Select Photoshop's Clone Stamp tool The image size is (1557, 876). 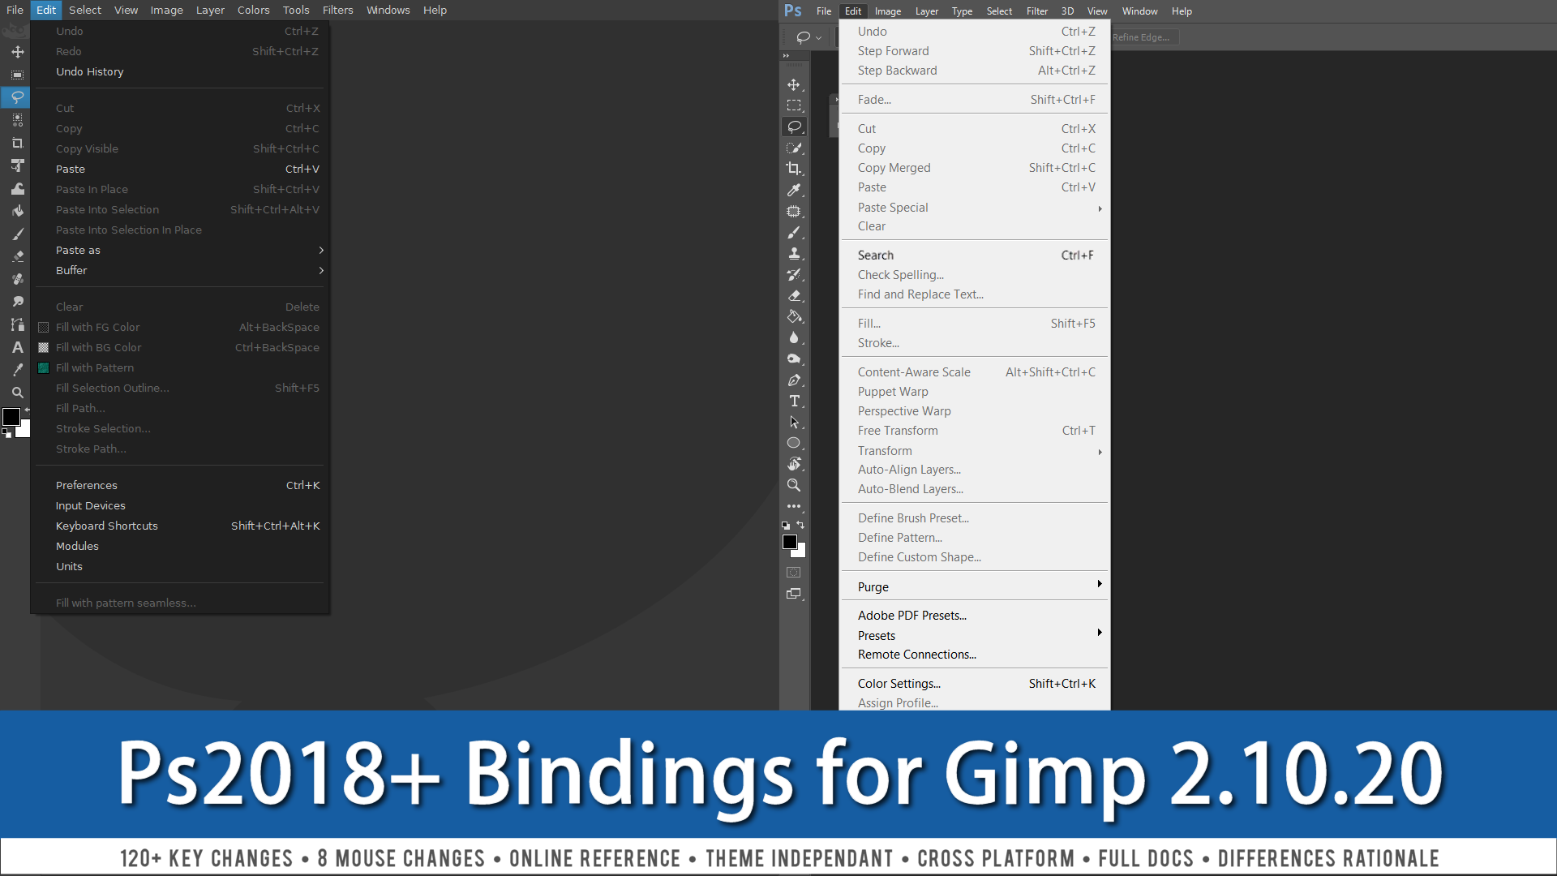pos(794,253)
